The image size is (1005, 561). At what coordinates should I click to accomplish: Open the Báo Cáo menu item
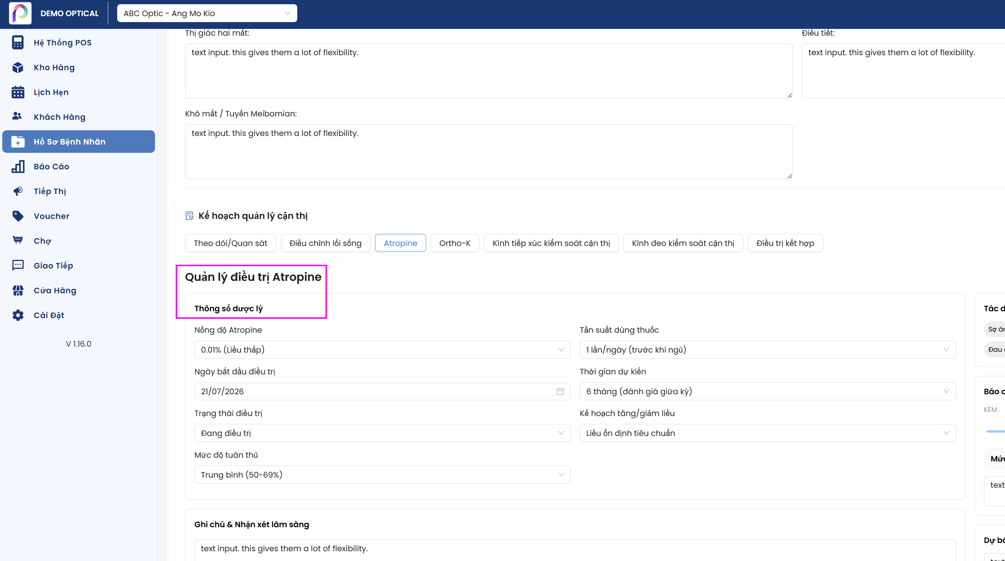coord(78,167)
